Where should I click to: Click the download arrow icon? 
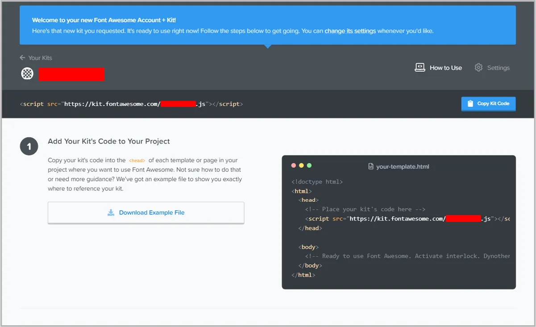tap(111, 213)
